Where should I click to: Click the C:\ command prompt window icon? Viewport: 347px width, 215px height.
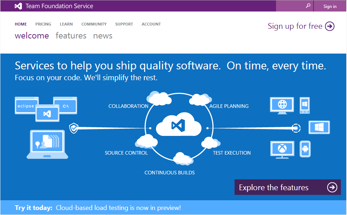[x=66, y=105]
